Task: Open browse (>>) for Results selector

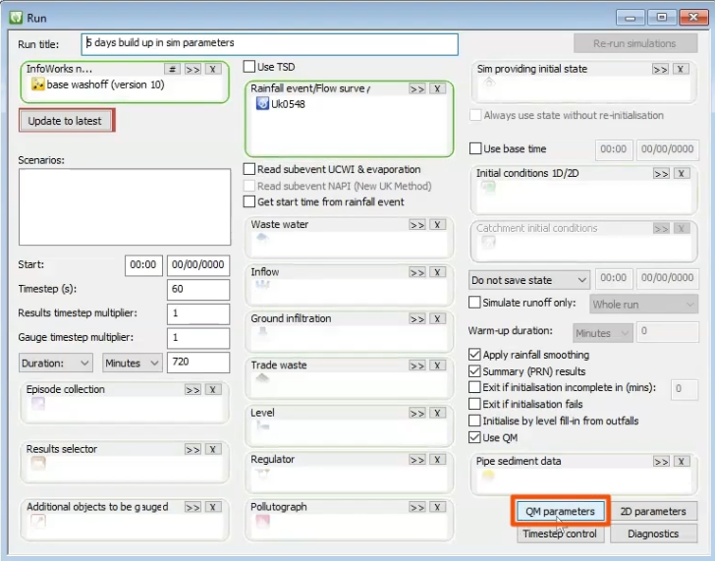Action: [x=192, y=449]
